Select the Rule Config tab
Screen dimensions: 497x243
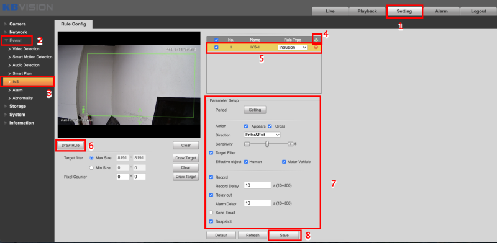[x=73, y=24]
